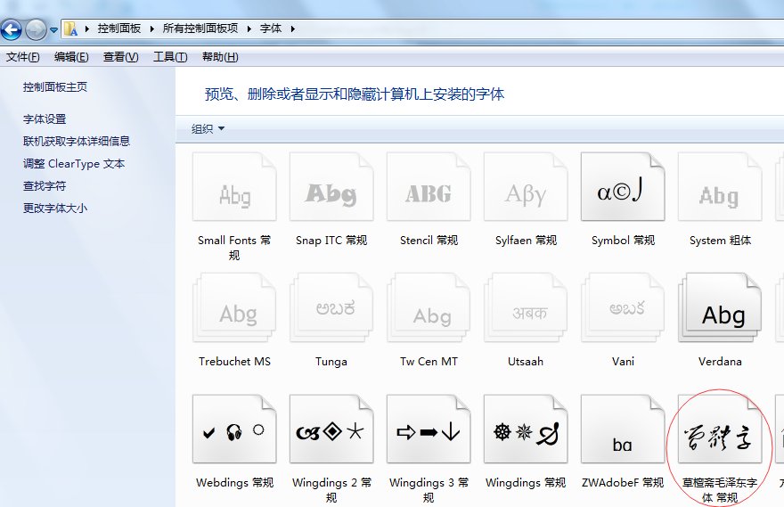Click the Trebuchet MS name label
The image size is (784, 507).
[x=234, y=362]
